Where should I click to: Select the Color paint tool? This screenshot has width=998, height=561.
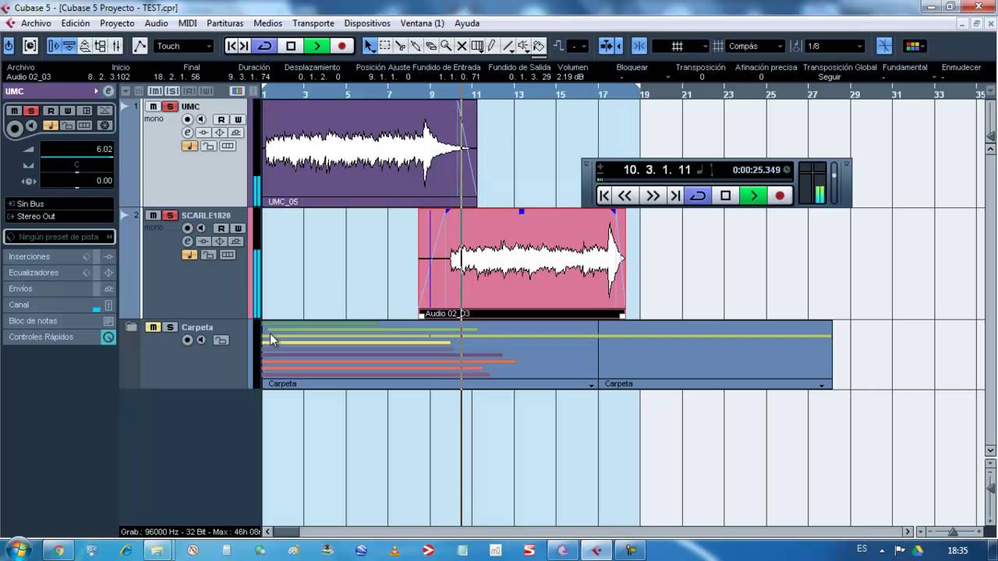(x=539, y=46)
